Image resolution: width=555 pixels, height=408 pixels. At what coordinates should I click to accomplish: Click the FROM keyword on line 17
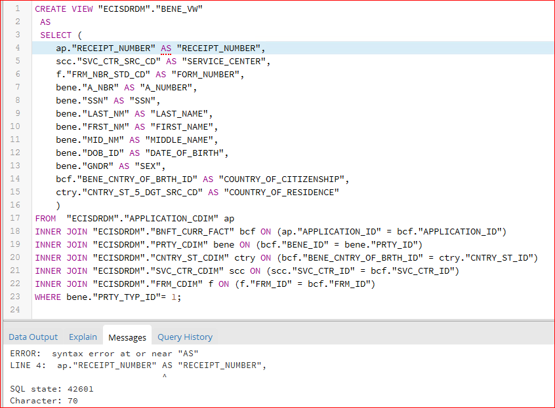tap(46, 218)
